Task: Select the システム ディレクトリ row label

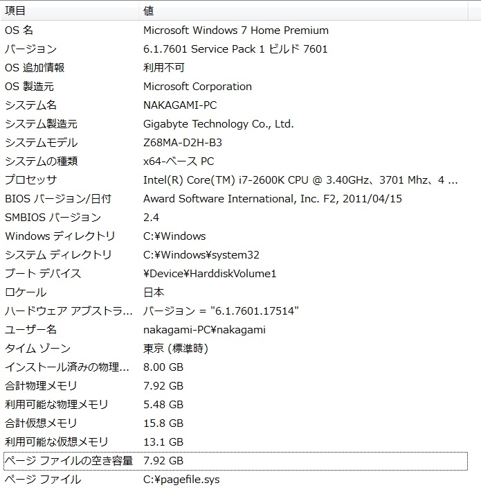Action: [x=58, y=255]
